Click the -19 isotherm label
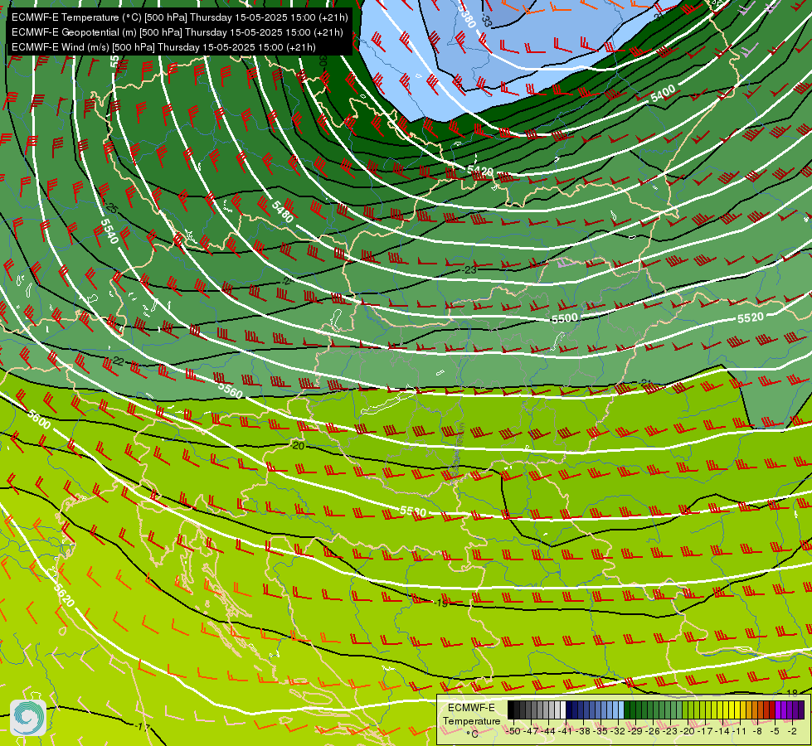The height and width of the screenshot is (746, 812). click(441, 603)
